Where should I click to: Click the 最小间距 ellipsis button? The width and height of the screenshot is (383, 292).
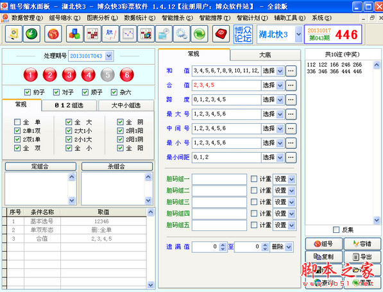pyautogui.click(x=291, y=157)
